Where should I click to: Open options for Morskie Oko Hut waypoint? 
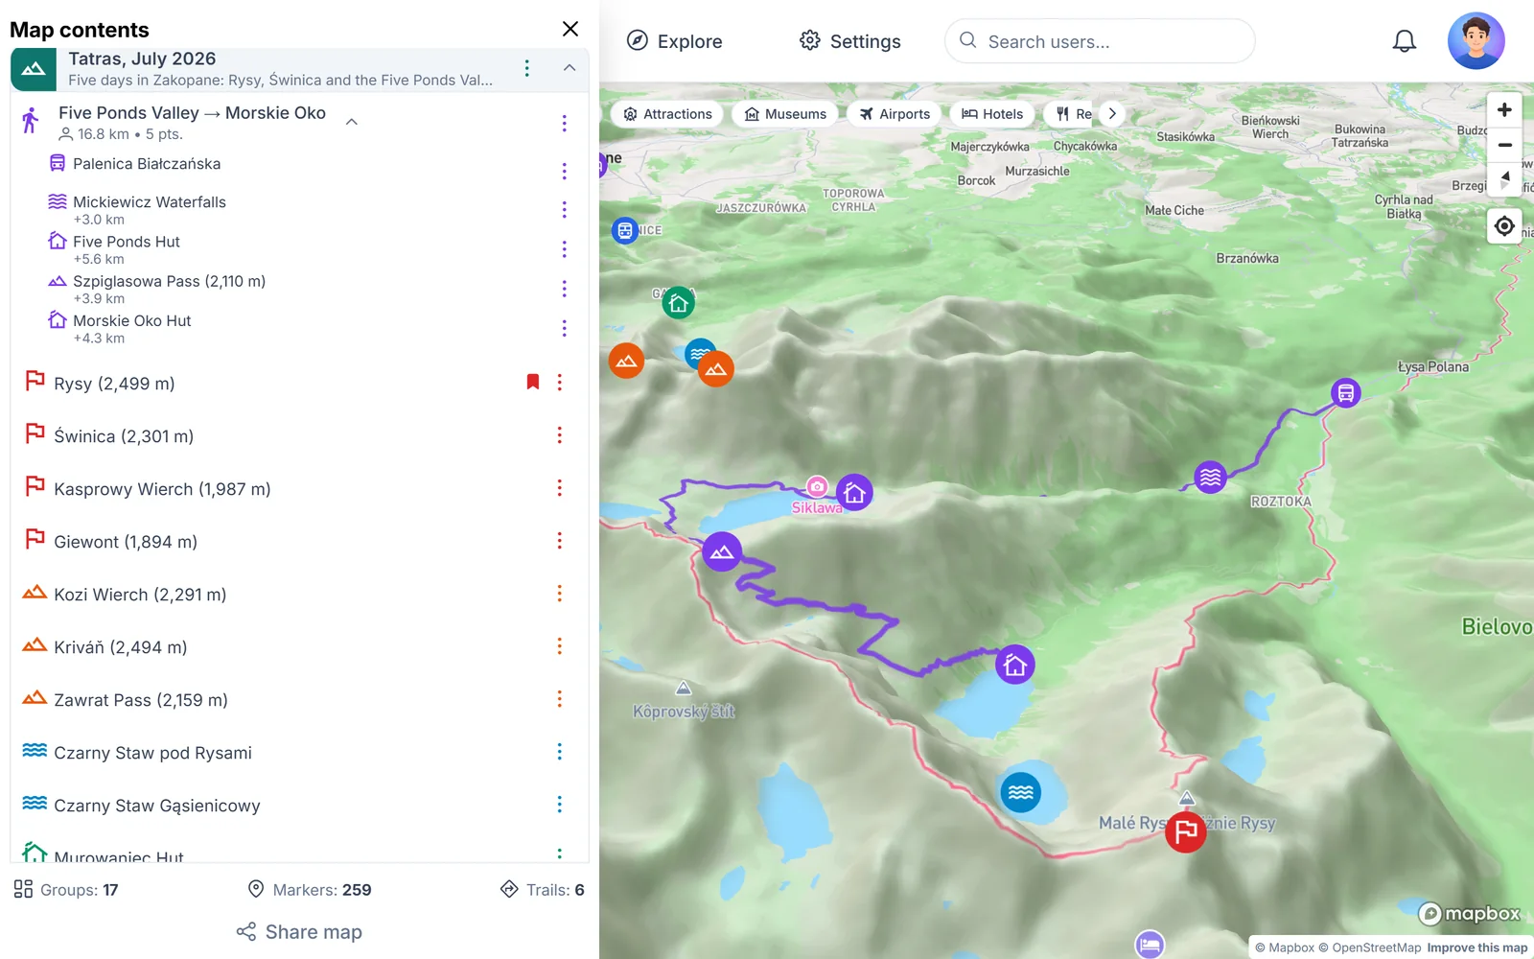564,328
